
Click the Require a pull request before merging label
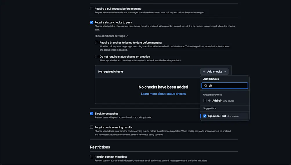118,9
